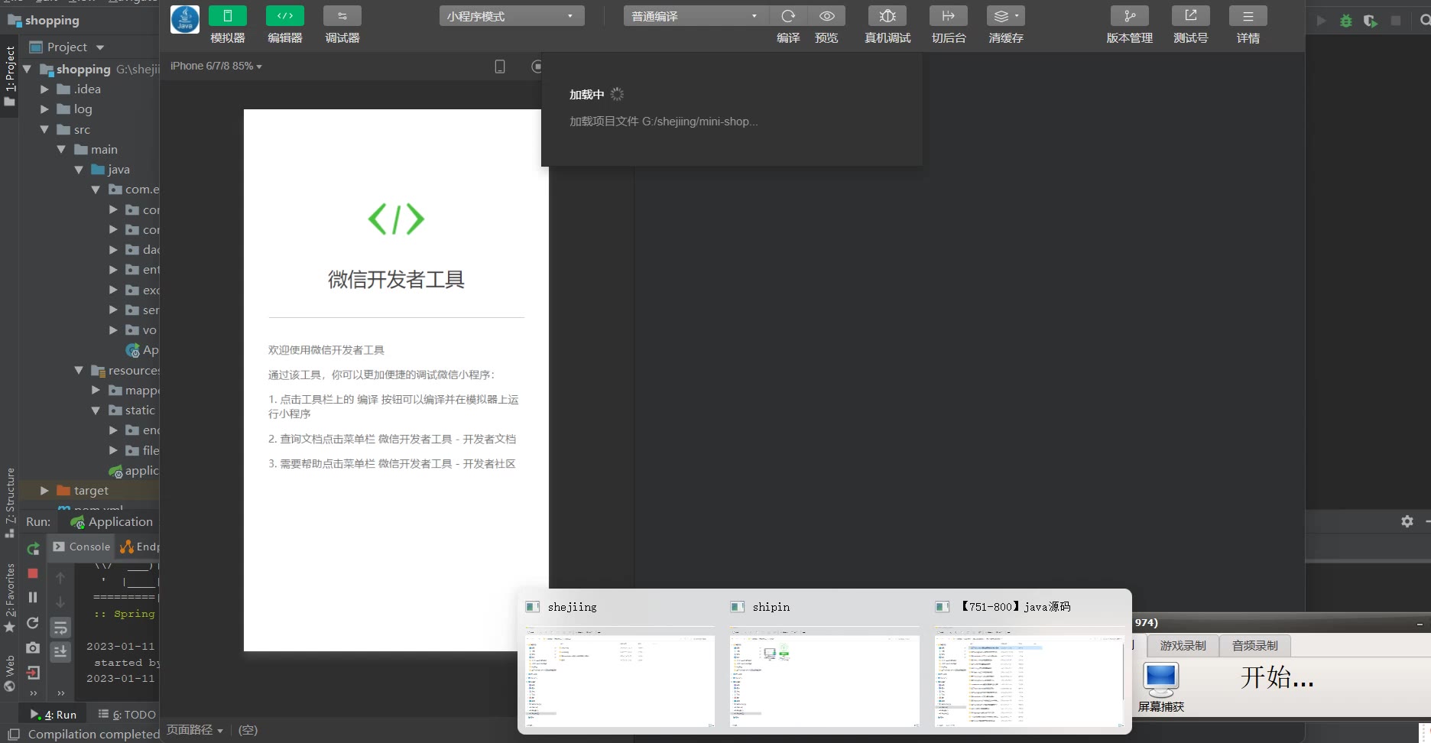Switch to the Console tab

[83, 547]
